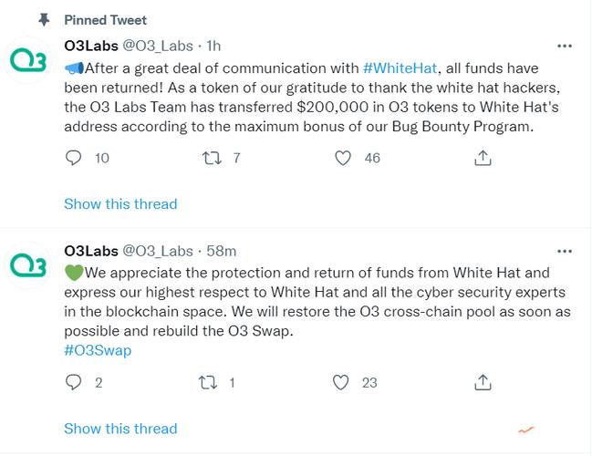Open the 58m timestamp link
592x456 pixels.
222,251
